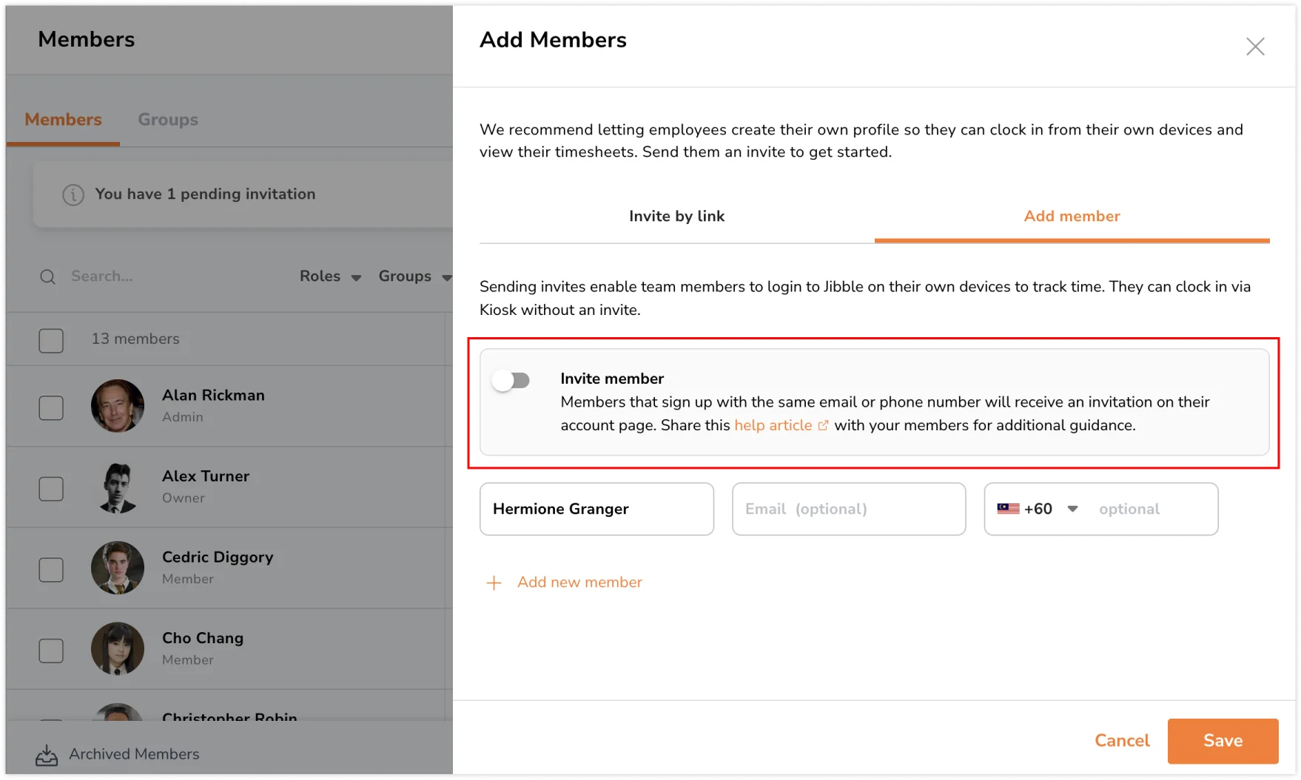The image size is (1301, 780).
Task: Tick the checkbox for Alan Rickman
Action: point(51,408)
